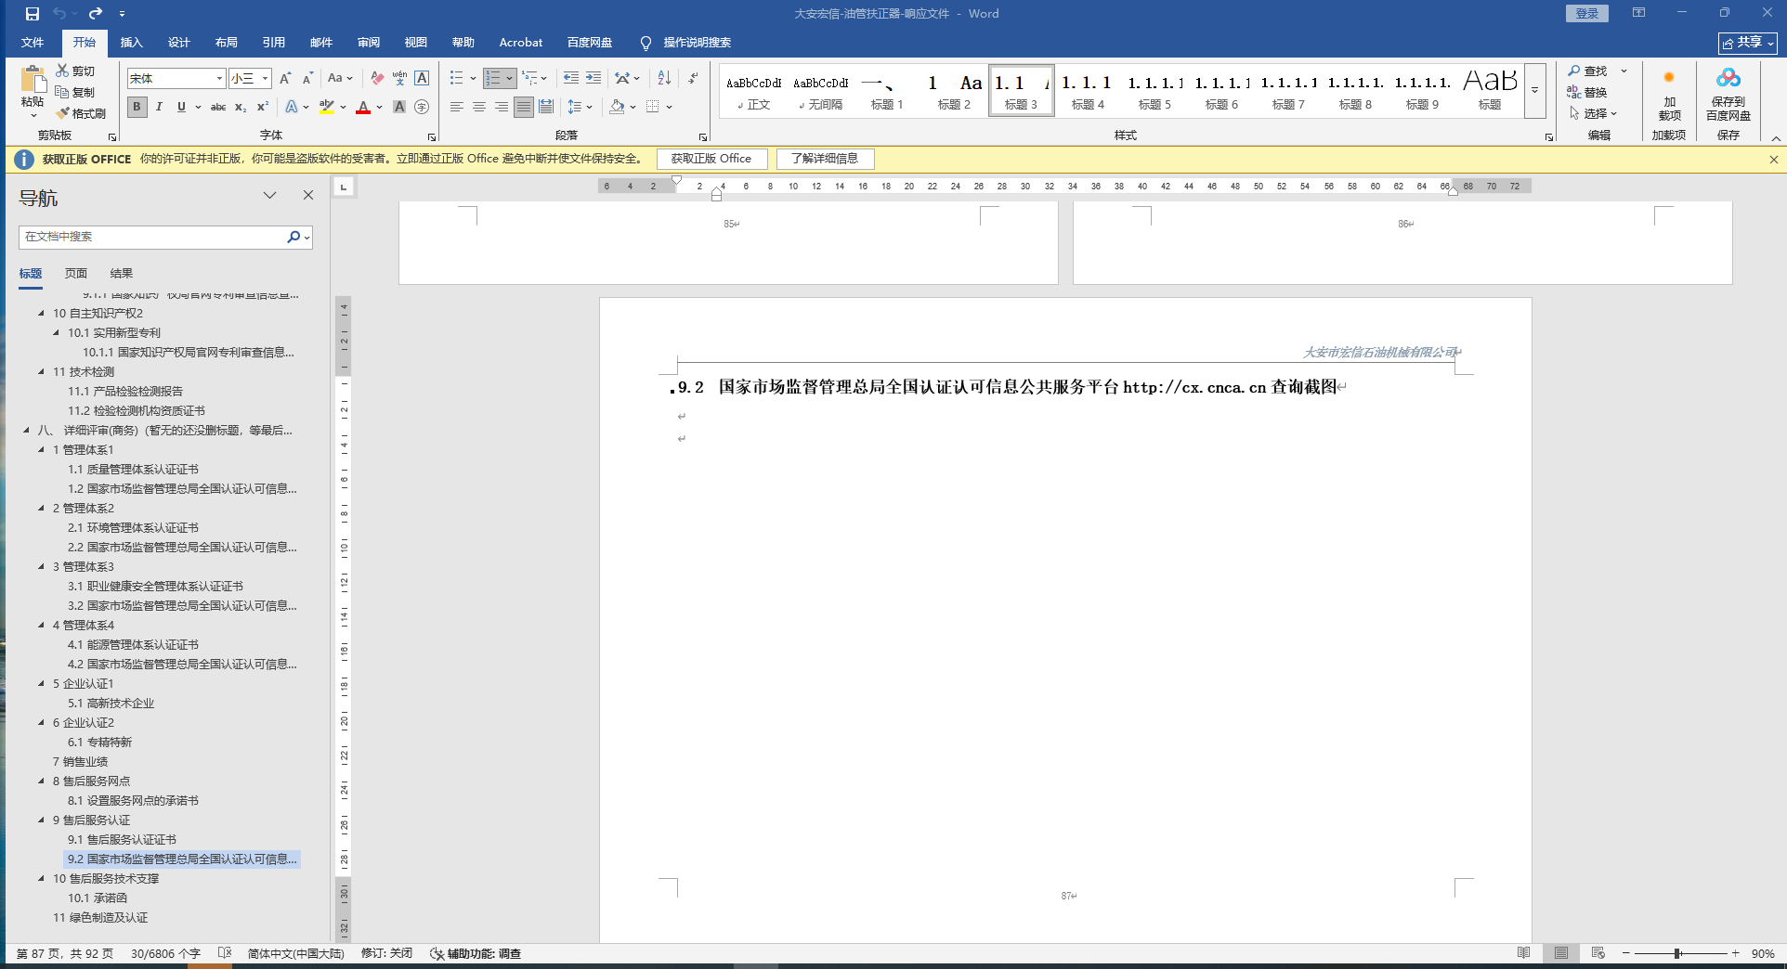Collapse the '9 售后服务认证' heading in navigation
The height and width of the screenshot is (969, 1787).
pyautogui.click(x=41, y=820)
